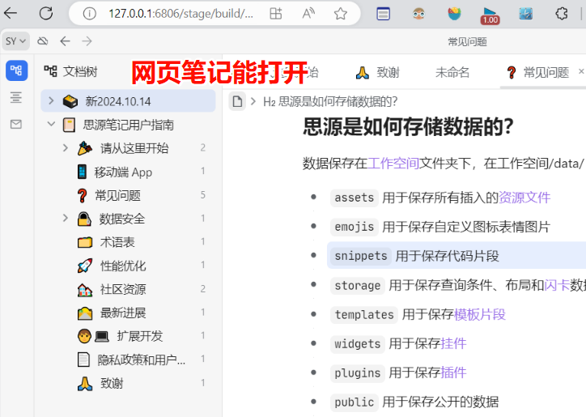This screenshot has width=586, height=417.
Task: Switch to the 未命名 tab
Action: [452, 72]
